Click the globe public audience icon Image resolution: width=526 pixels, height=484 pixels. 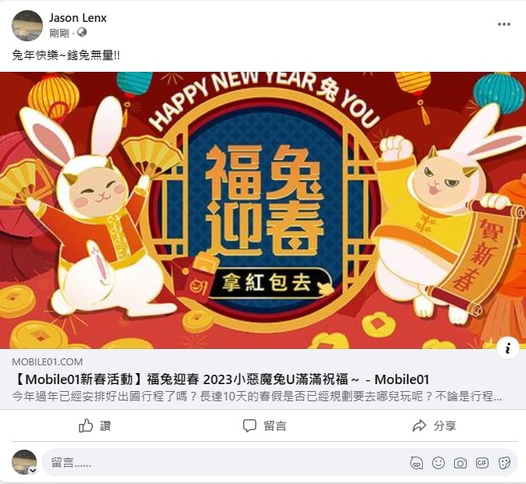click(x=82, y=32)
